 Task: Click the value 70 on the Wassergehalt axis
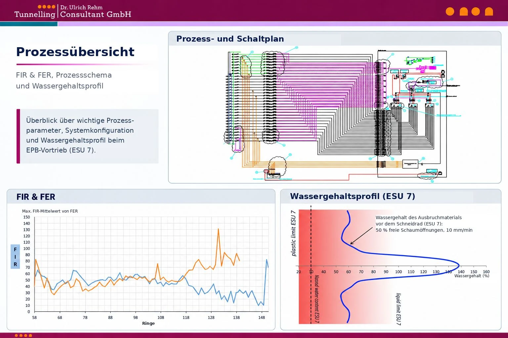pos(361,272)
